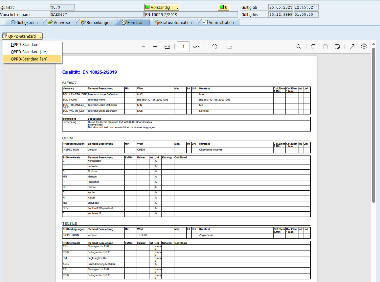Click the save with changes icon
This screenshot has height=282, width=380.
pos(337,47)
